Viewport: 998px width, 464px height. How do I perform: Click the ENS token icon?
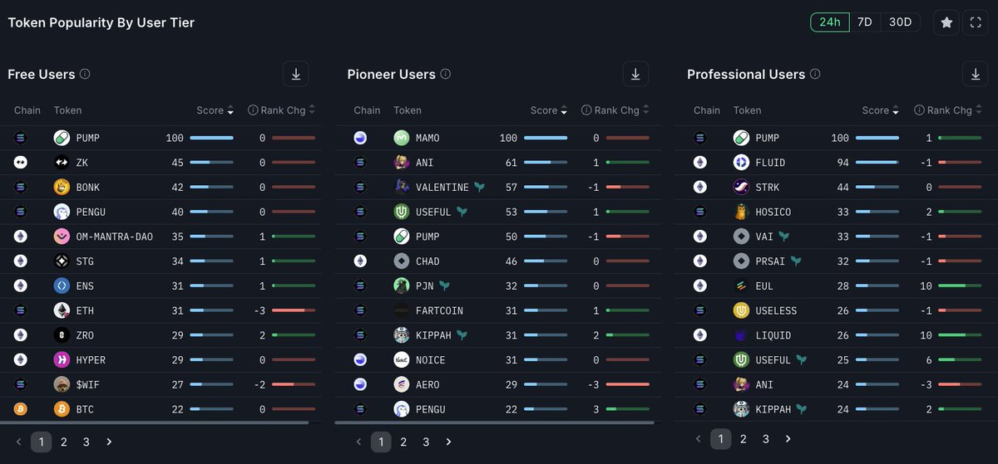[62, 286]
